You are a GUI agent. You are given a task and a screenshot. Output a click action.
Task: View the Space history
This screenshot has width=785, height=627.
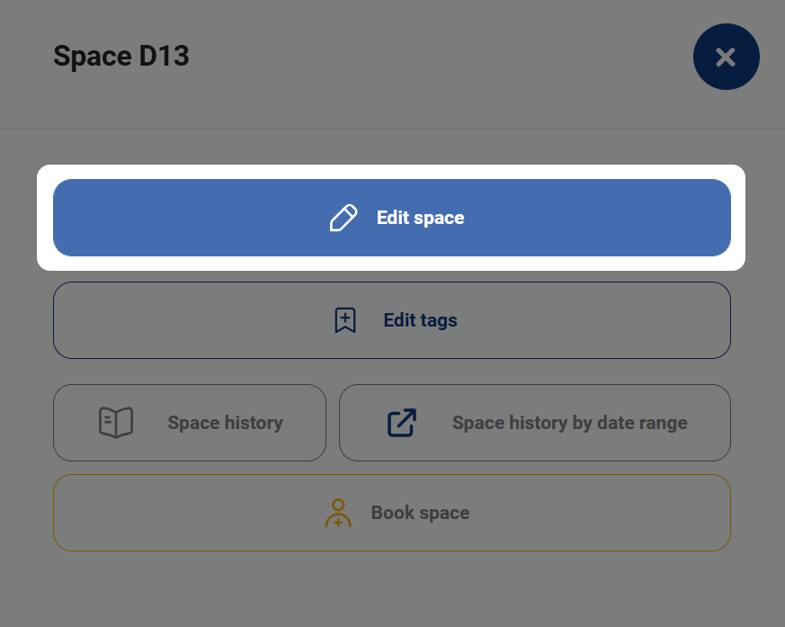190,423
